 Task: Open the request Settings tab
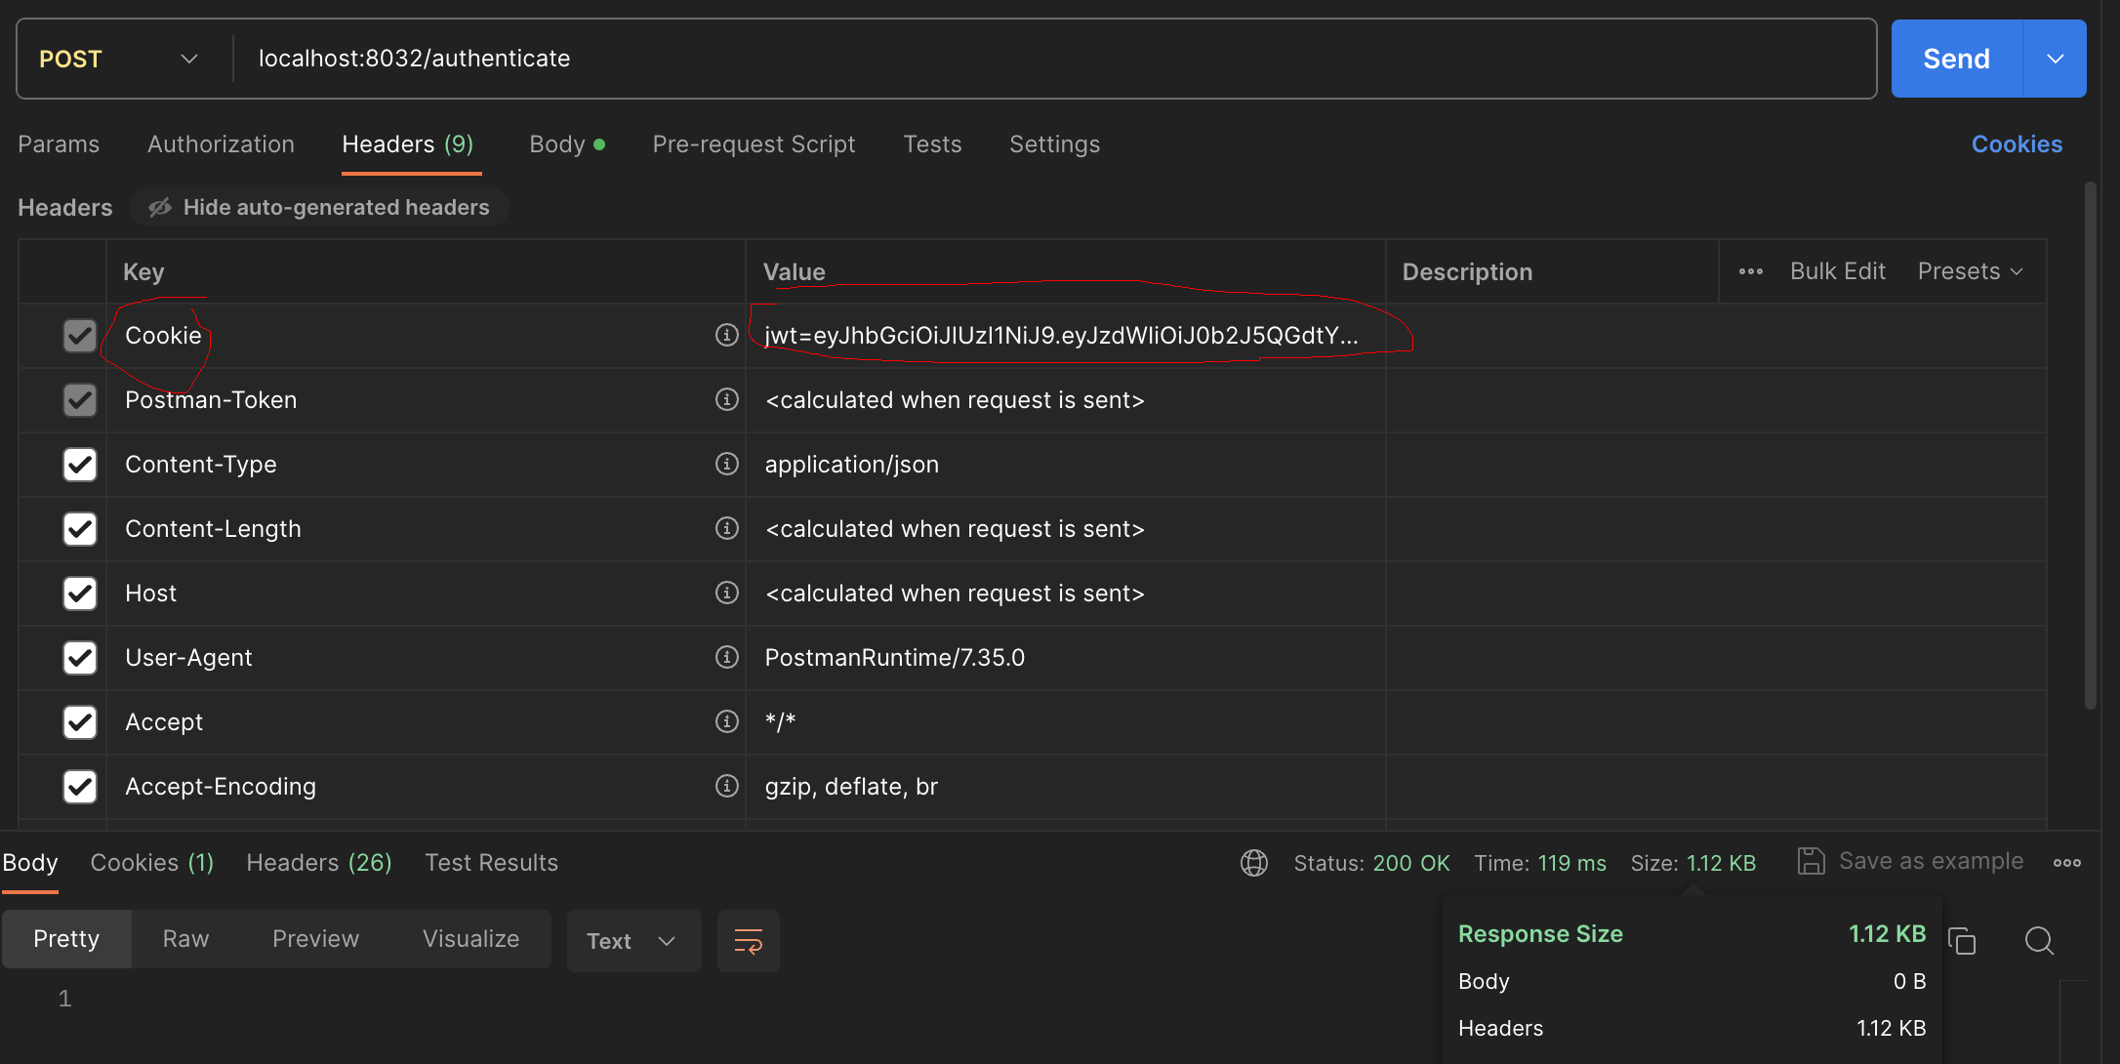pos(1054,144)
